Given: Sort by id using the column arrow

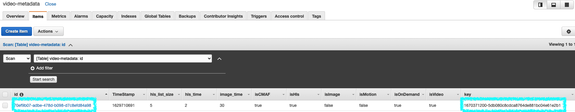Looking at the screenshot, I should click(106, 94).
